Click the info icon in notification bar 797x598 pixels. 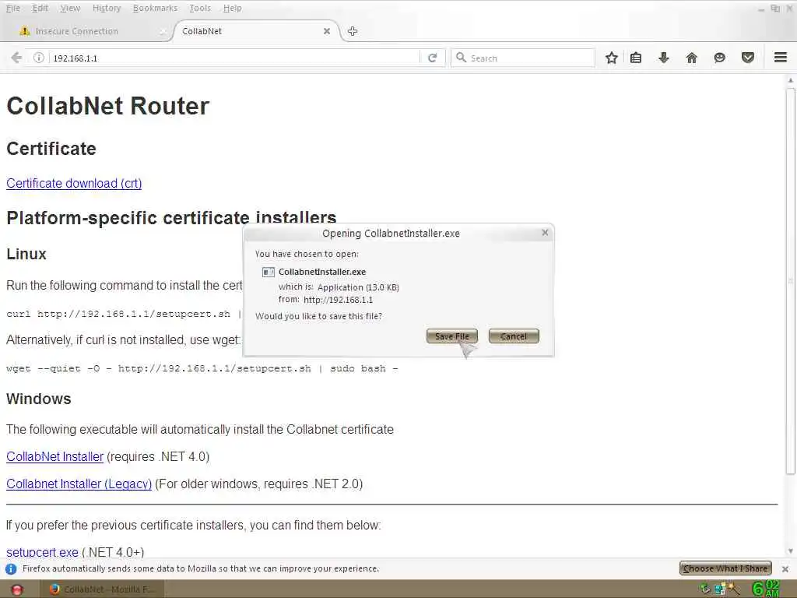click(11, 568)
